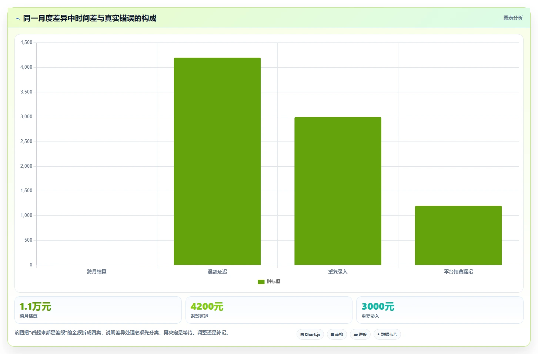Click the 平台扣费漏记 bar in the chart

(x=458, y=235)
